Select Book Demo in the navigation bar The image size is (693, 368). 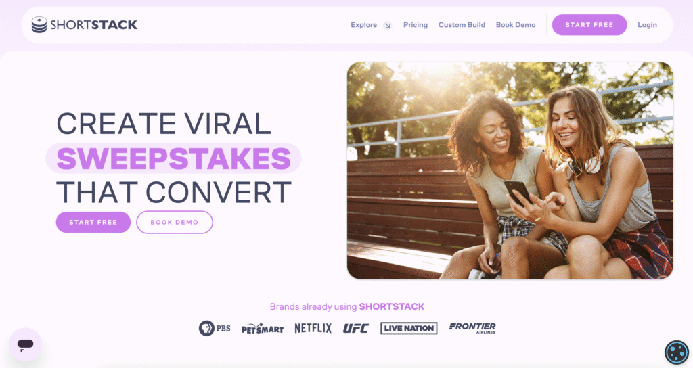click(x=516, y=25)
